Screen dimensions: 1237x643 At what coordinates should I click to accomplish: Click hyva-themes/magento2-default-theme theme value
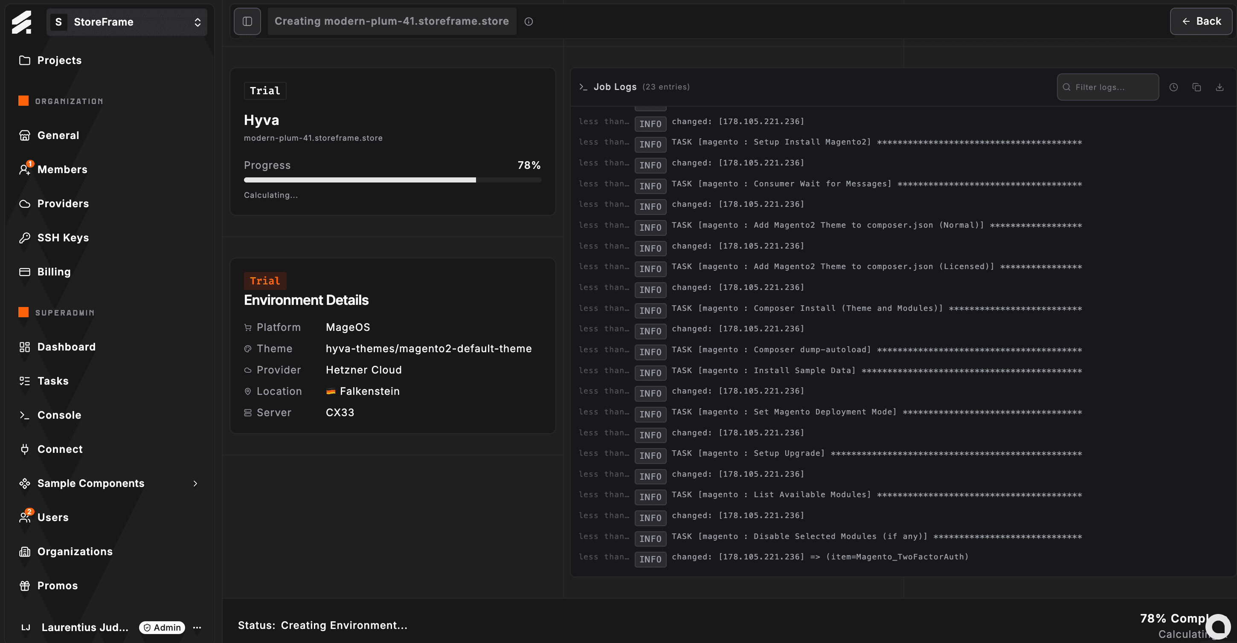428,348
